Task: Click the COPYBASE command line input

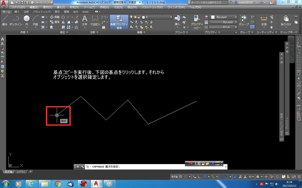Action: coord(156,167)
